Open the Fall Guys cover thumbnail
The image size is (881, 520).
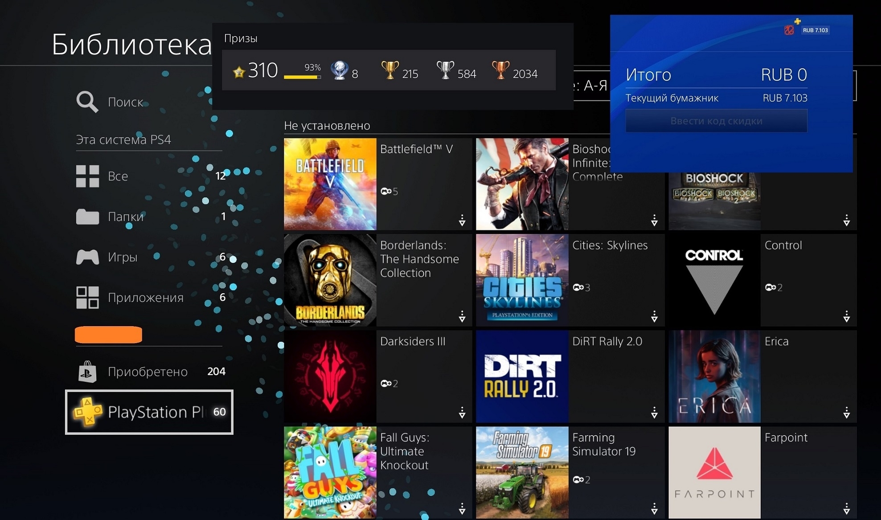330,472
